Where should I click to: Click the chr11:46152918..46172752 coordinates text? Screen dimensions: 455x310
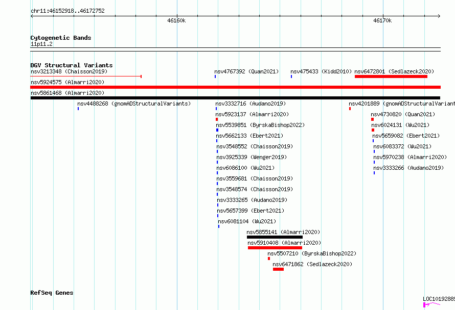[67, 11]
